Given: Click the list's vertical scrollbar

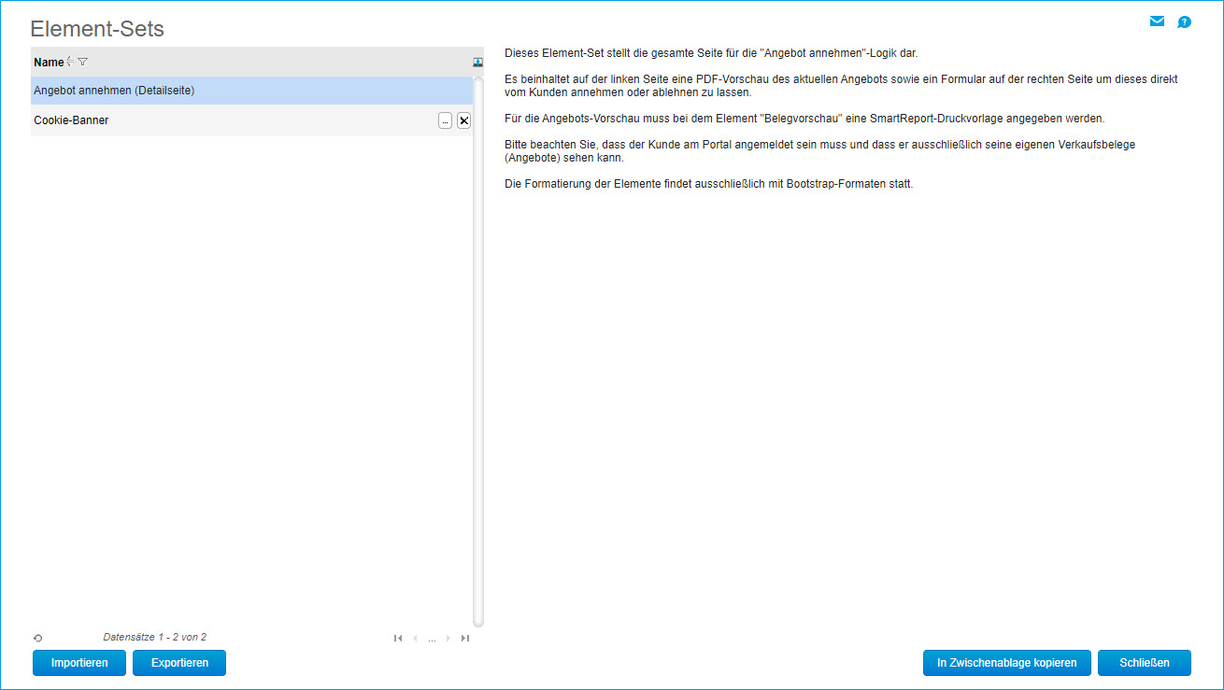Looking at the screenshot, I should pyautogui.click(x=478, y=351).
